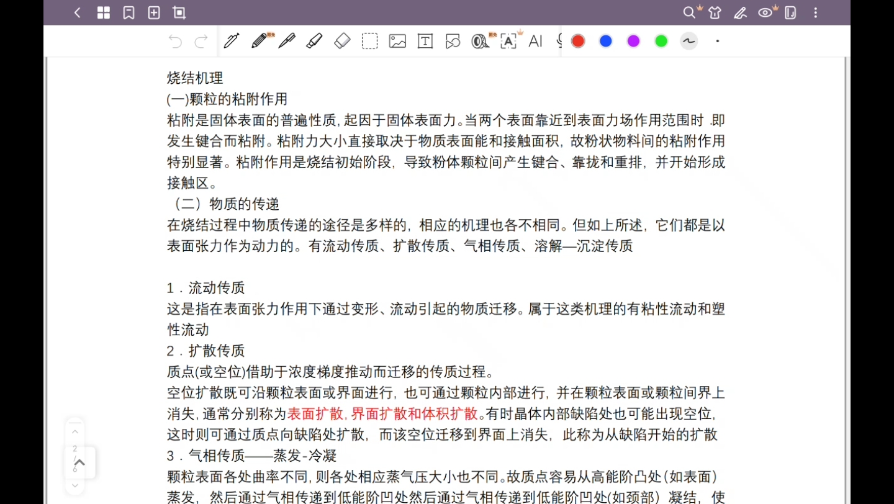Click the heading 2．扩散传质
This screenshot has height=504, width=894.
206,351
